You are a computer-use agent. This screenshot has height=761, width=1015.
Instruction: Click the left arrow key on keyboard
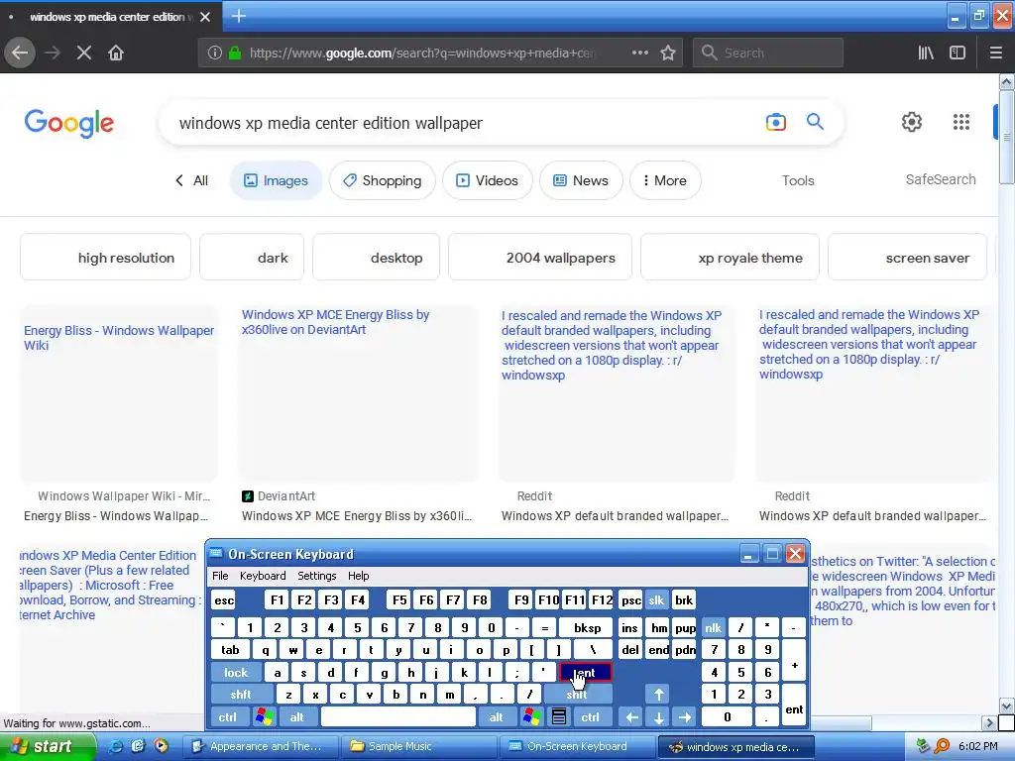click(631, 716)
